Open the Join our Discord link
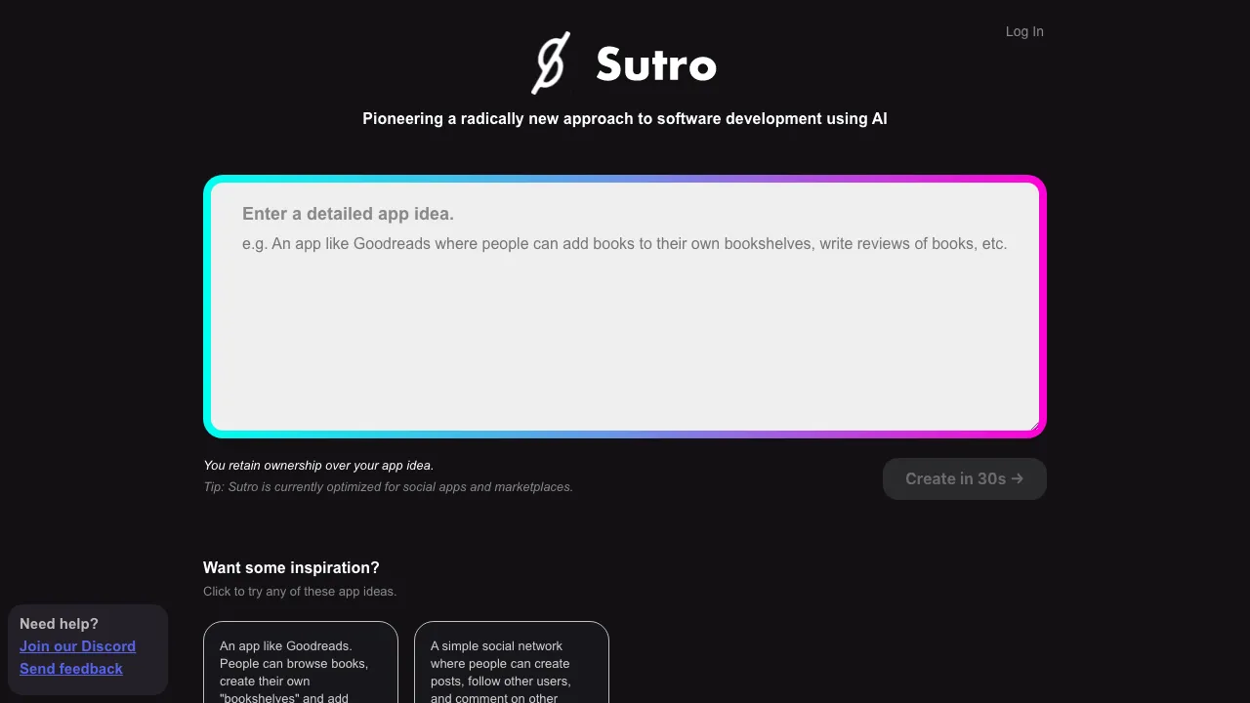Image resolution: width=1250 pixels, height=703 pixels. pyautogui.click(x=77, y=646)
